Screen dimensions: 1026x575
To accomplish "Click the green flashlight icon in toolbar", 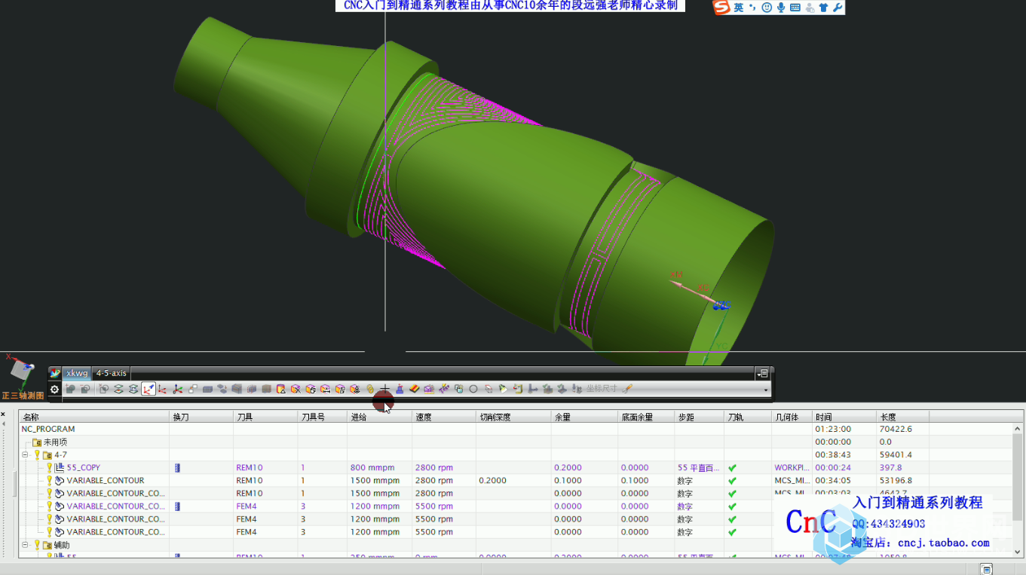I will pos(503,389).
